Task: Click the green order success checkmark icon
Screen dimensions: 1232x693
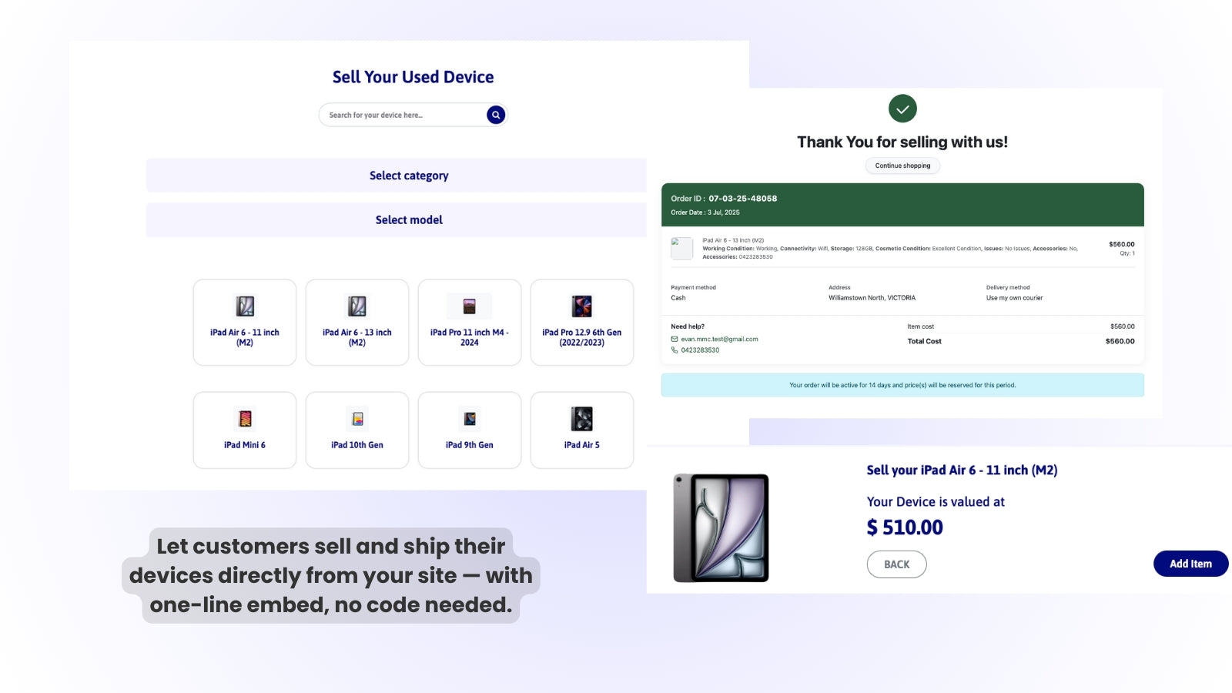Action: click(x=902, y=109)
